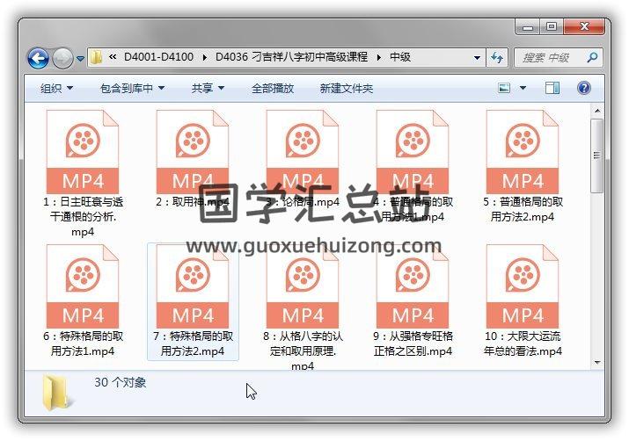The width and height of the screenshot is (629, 441).
Task: Select file 9：从强格专旺格正格之区别.mp4 icon
Action: (x=413, y=286)
